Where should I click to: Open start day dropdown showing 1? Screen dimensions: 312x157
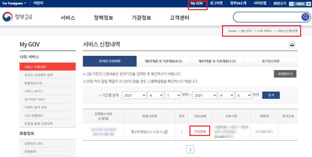point(173,95)
